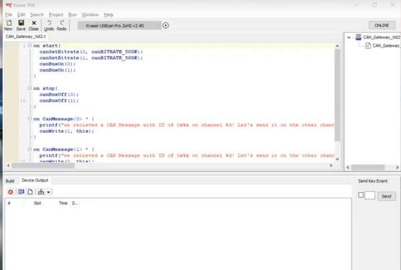Image resolution: width=401 pixels, height=270 pixels.
Task: Open dropdown arrow beside the filter icon
Action: pos(48,192)
